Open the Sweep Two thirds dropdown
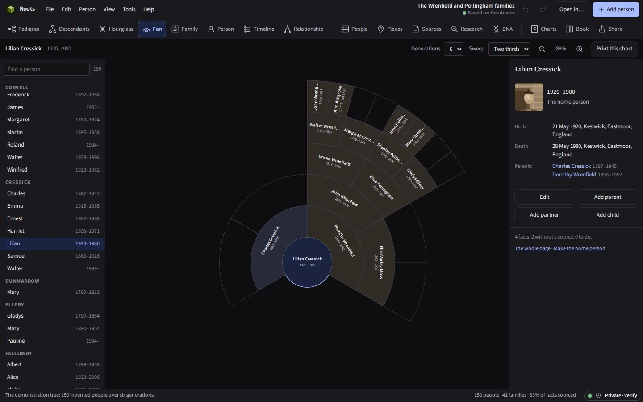Screen dimensions: 643x402 point(509,49)
